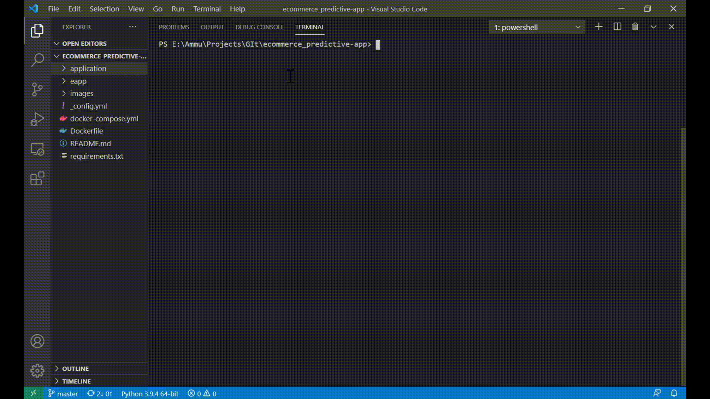Click the Accounts icon
The width and height of the screenshot is (710, 399).
pyautogui.click(x=37, y=341)
